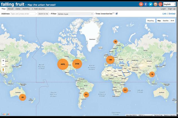Viewport: 178px width, 118px height.
Task: Click the 111 cluster in South America
Action: pos(86,95)
